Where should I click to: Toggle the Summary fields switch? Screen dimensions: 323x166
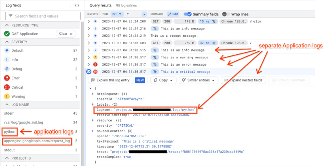point(188,14)
